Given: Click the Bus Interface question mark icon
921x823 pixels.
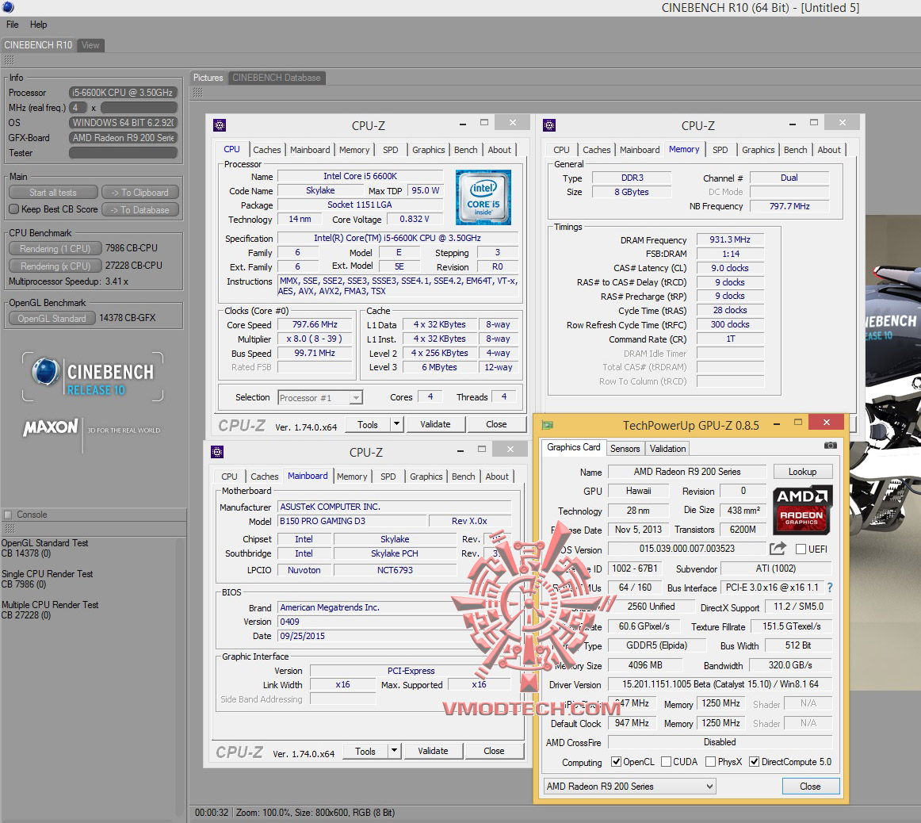Looking at the screenshot, I should (830, 588).
